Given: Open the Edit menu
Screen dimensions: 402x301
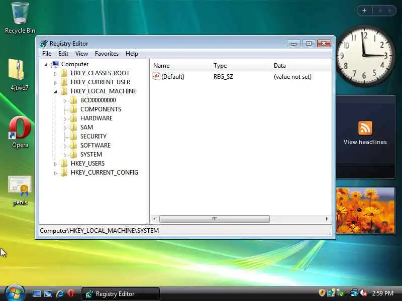Looking at the screenshot, I should (x=63, y=54).
